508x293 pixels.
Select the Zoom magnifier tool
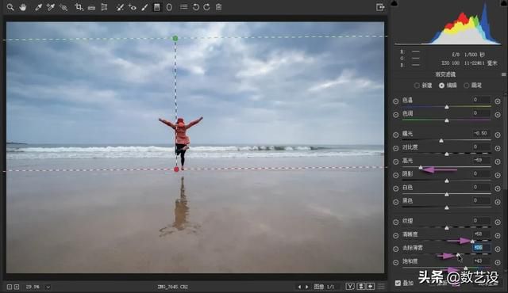point(10,7)
